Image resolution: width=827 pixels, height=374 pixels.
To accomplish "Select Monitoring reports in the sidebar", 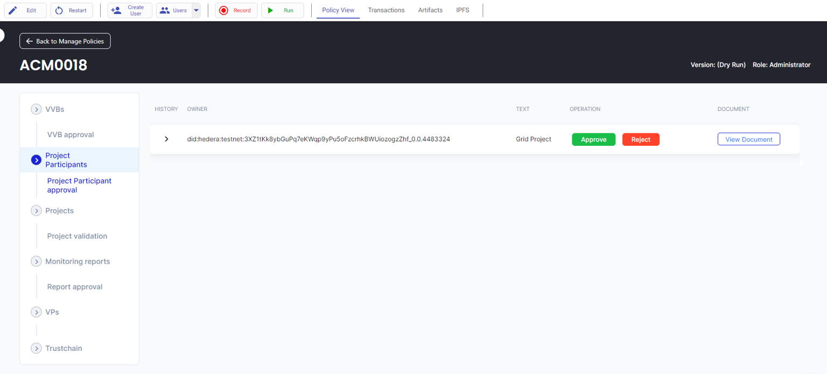I will click(x=78, y=262).
